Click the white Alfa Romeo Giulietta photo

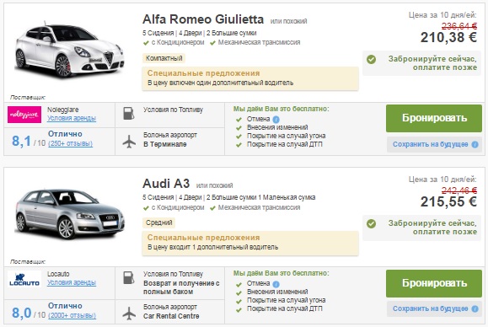69,50
